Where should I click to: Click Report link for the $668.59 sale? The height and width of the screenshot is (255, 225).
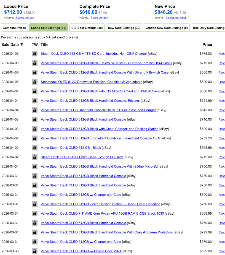point(222,148)
